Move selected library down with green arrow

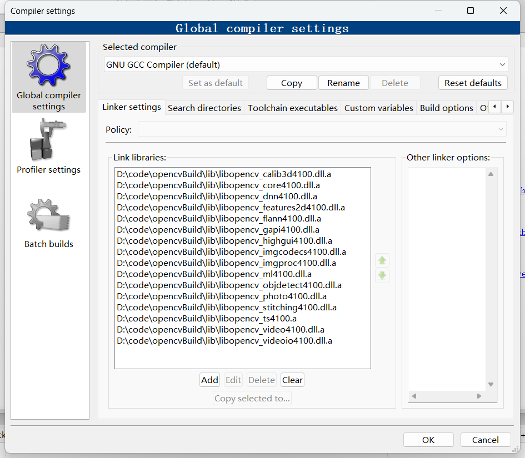382,276
